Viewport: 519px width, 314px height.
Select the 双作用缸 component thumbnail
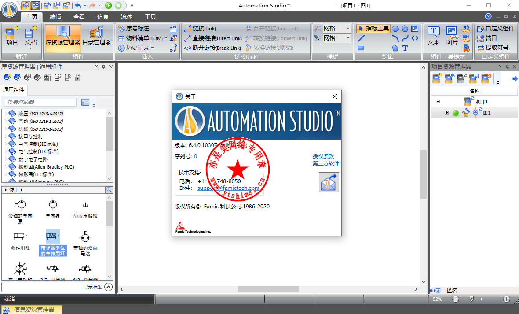[x=20, y=241]
